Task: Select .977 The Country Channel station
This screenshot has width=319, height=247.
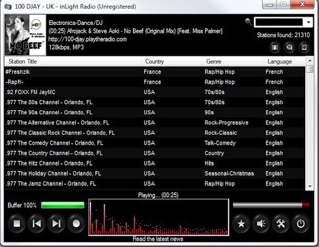Action: 155,153
